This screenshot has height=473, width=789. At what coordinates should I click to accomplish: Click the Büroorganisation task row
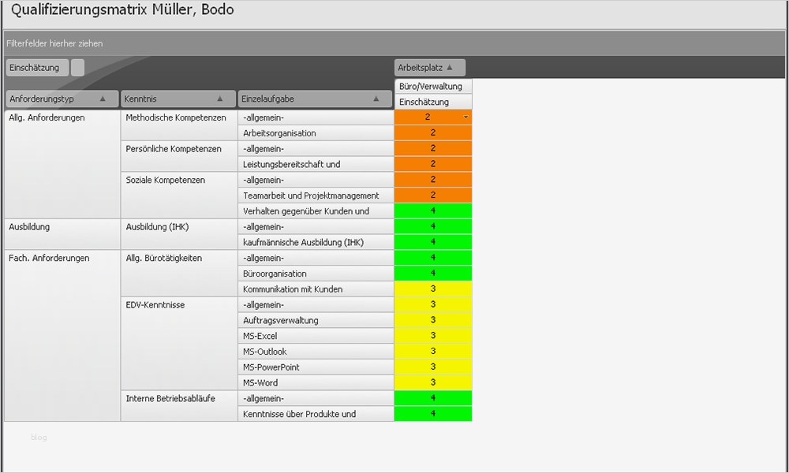click(316, 274)
